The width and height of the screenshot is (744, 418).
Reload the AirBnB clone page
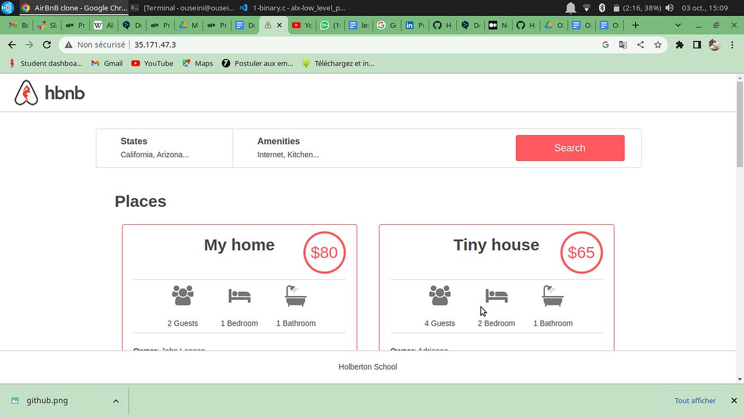[46, 45]
